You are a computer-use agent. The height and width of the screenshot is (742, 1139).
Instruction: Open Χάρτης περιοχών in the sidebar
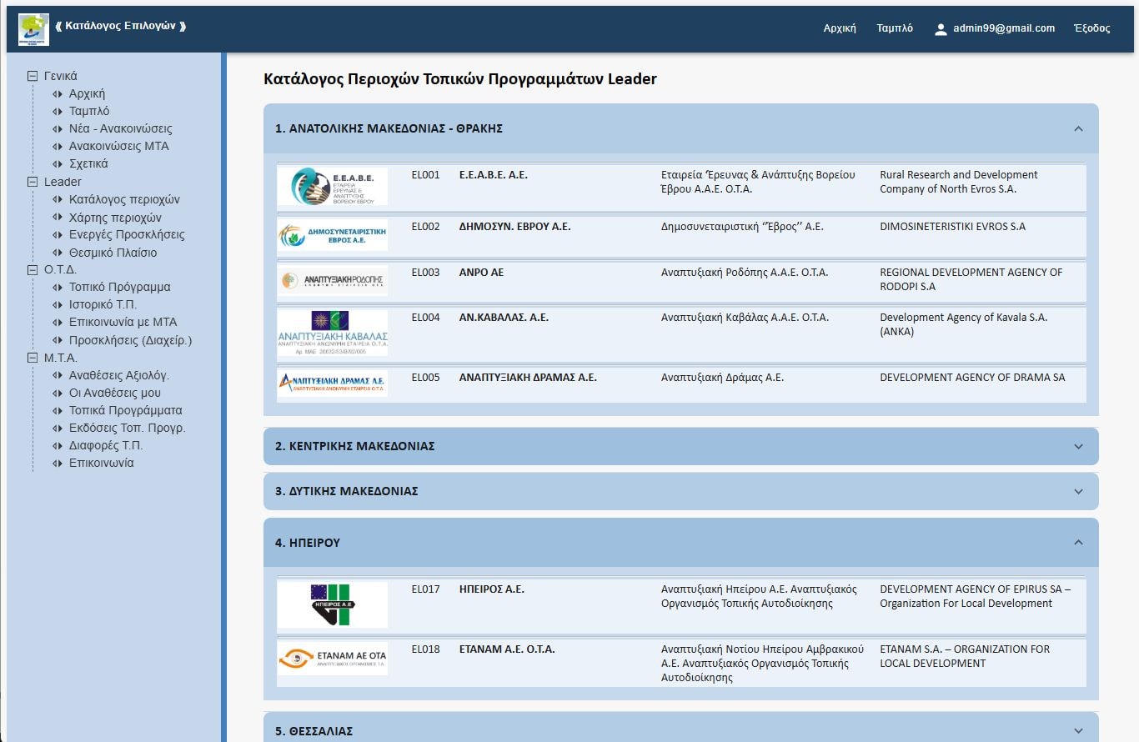pos(115,218)
